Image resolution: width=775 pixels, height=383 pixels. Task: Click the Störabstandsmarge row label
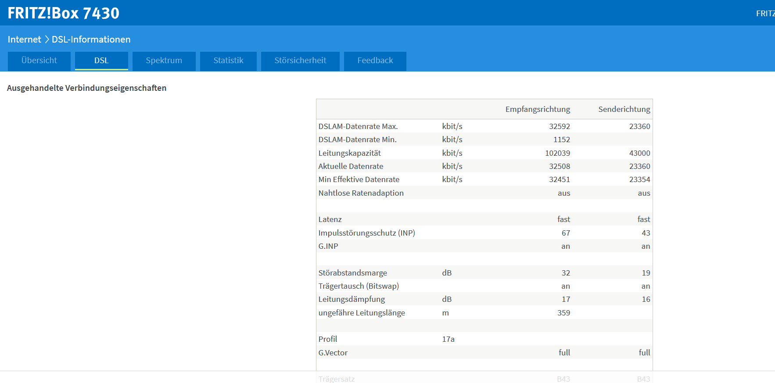click(x=352, y=273)
